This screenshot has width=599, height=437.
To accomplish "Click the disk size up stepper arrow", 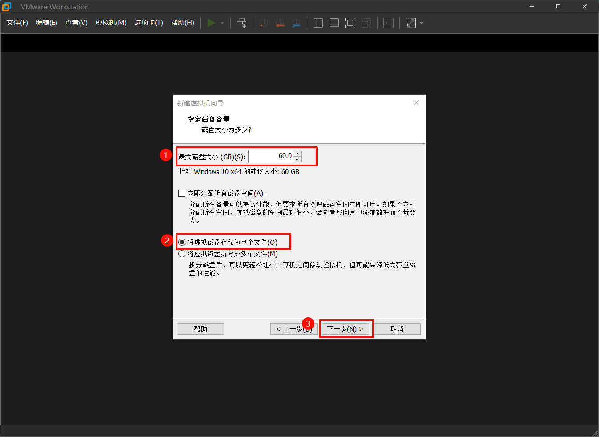I will 297,153.
